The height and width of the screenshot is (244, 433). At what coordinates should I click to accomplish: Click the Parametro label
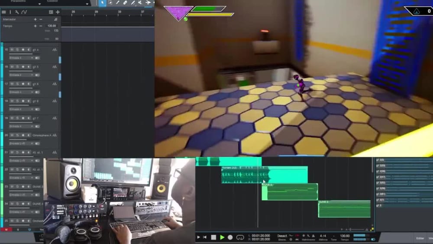pyautogui.click(x=18, y=1)
